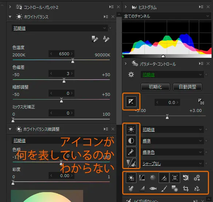Increase 色偏差 value with right arrow

click(71, 74)
